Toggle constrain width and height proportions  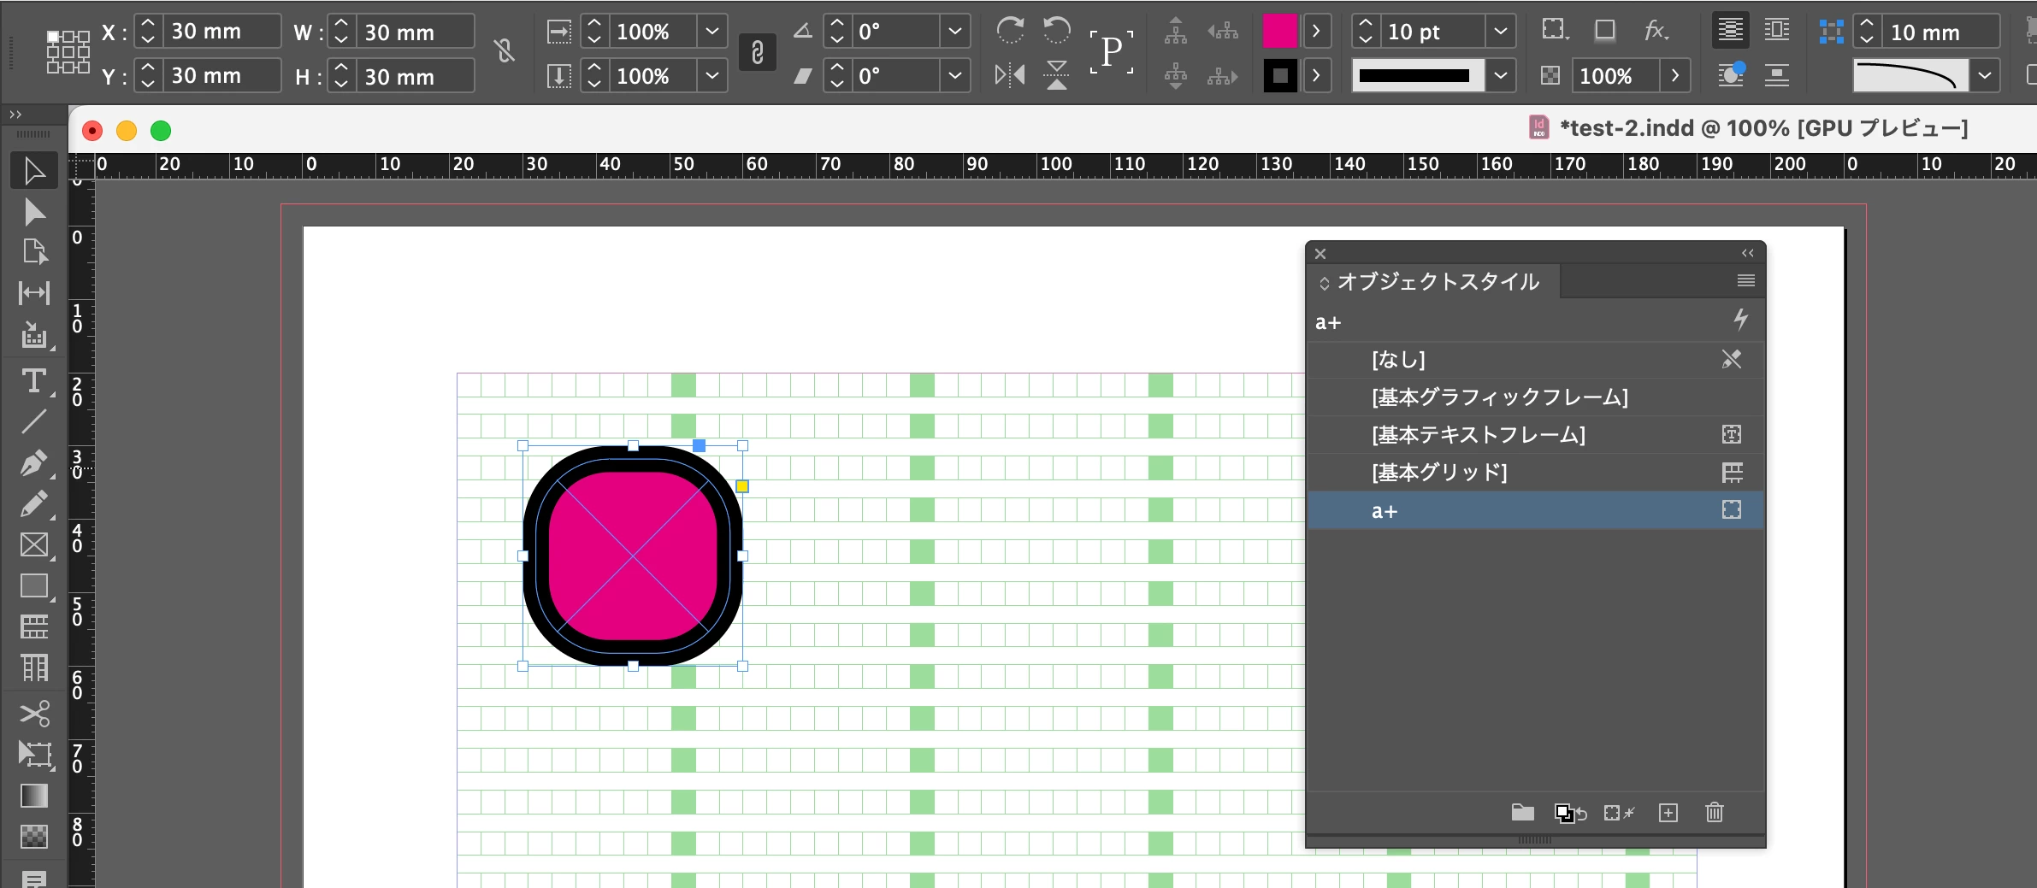(505, 52)
